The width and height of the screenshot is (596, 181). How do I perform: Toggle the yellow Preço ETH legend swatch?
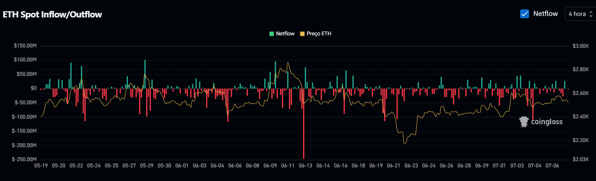tap(302, 34)
